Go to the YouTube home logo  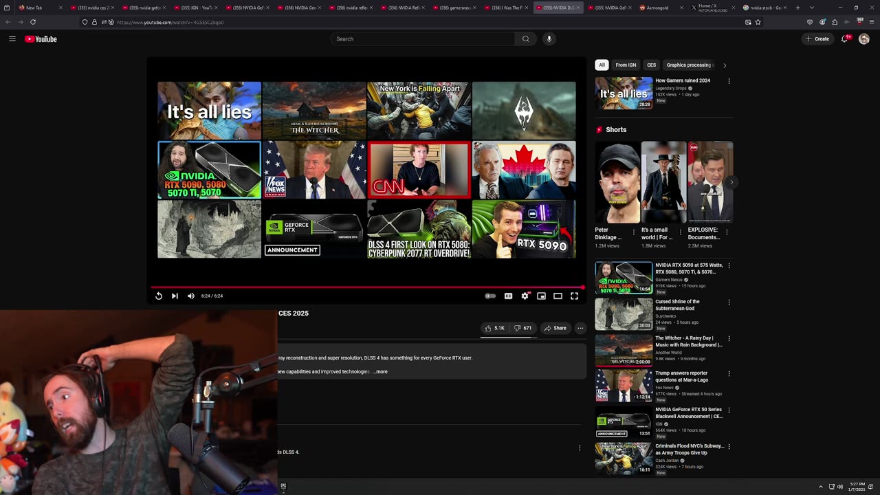pos(41,39)
